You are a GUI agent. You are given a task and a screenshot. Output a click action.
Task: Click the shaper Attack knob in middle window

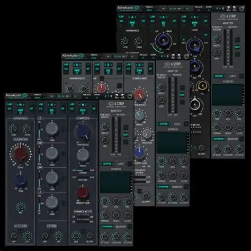click(162, 196)
